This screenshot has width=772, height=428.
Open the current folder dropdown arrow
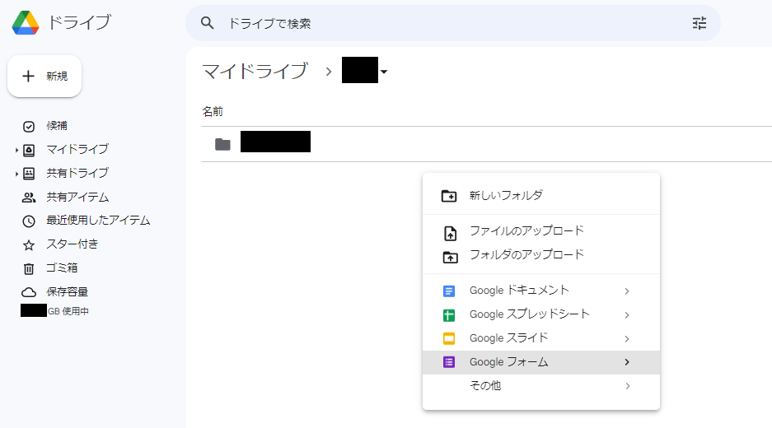click(x=384, y=72)
